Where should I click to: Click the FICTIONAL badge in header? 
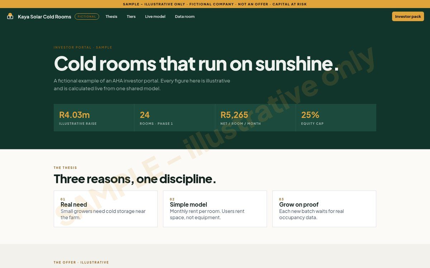pos(87,16)
